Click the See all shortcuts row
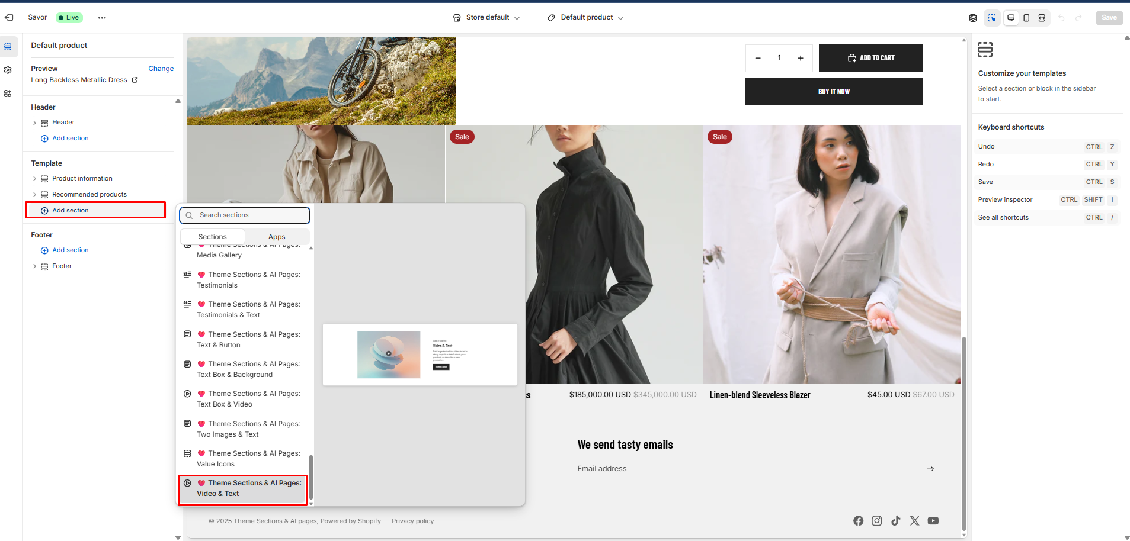The width and height of the screenshot is (1130, 541). [1047, 218]
